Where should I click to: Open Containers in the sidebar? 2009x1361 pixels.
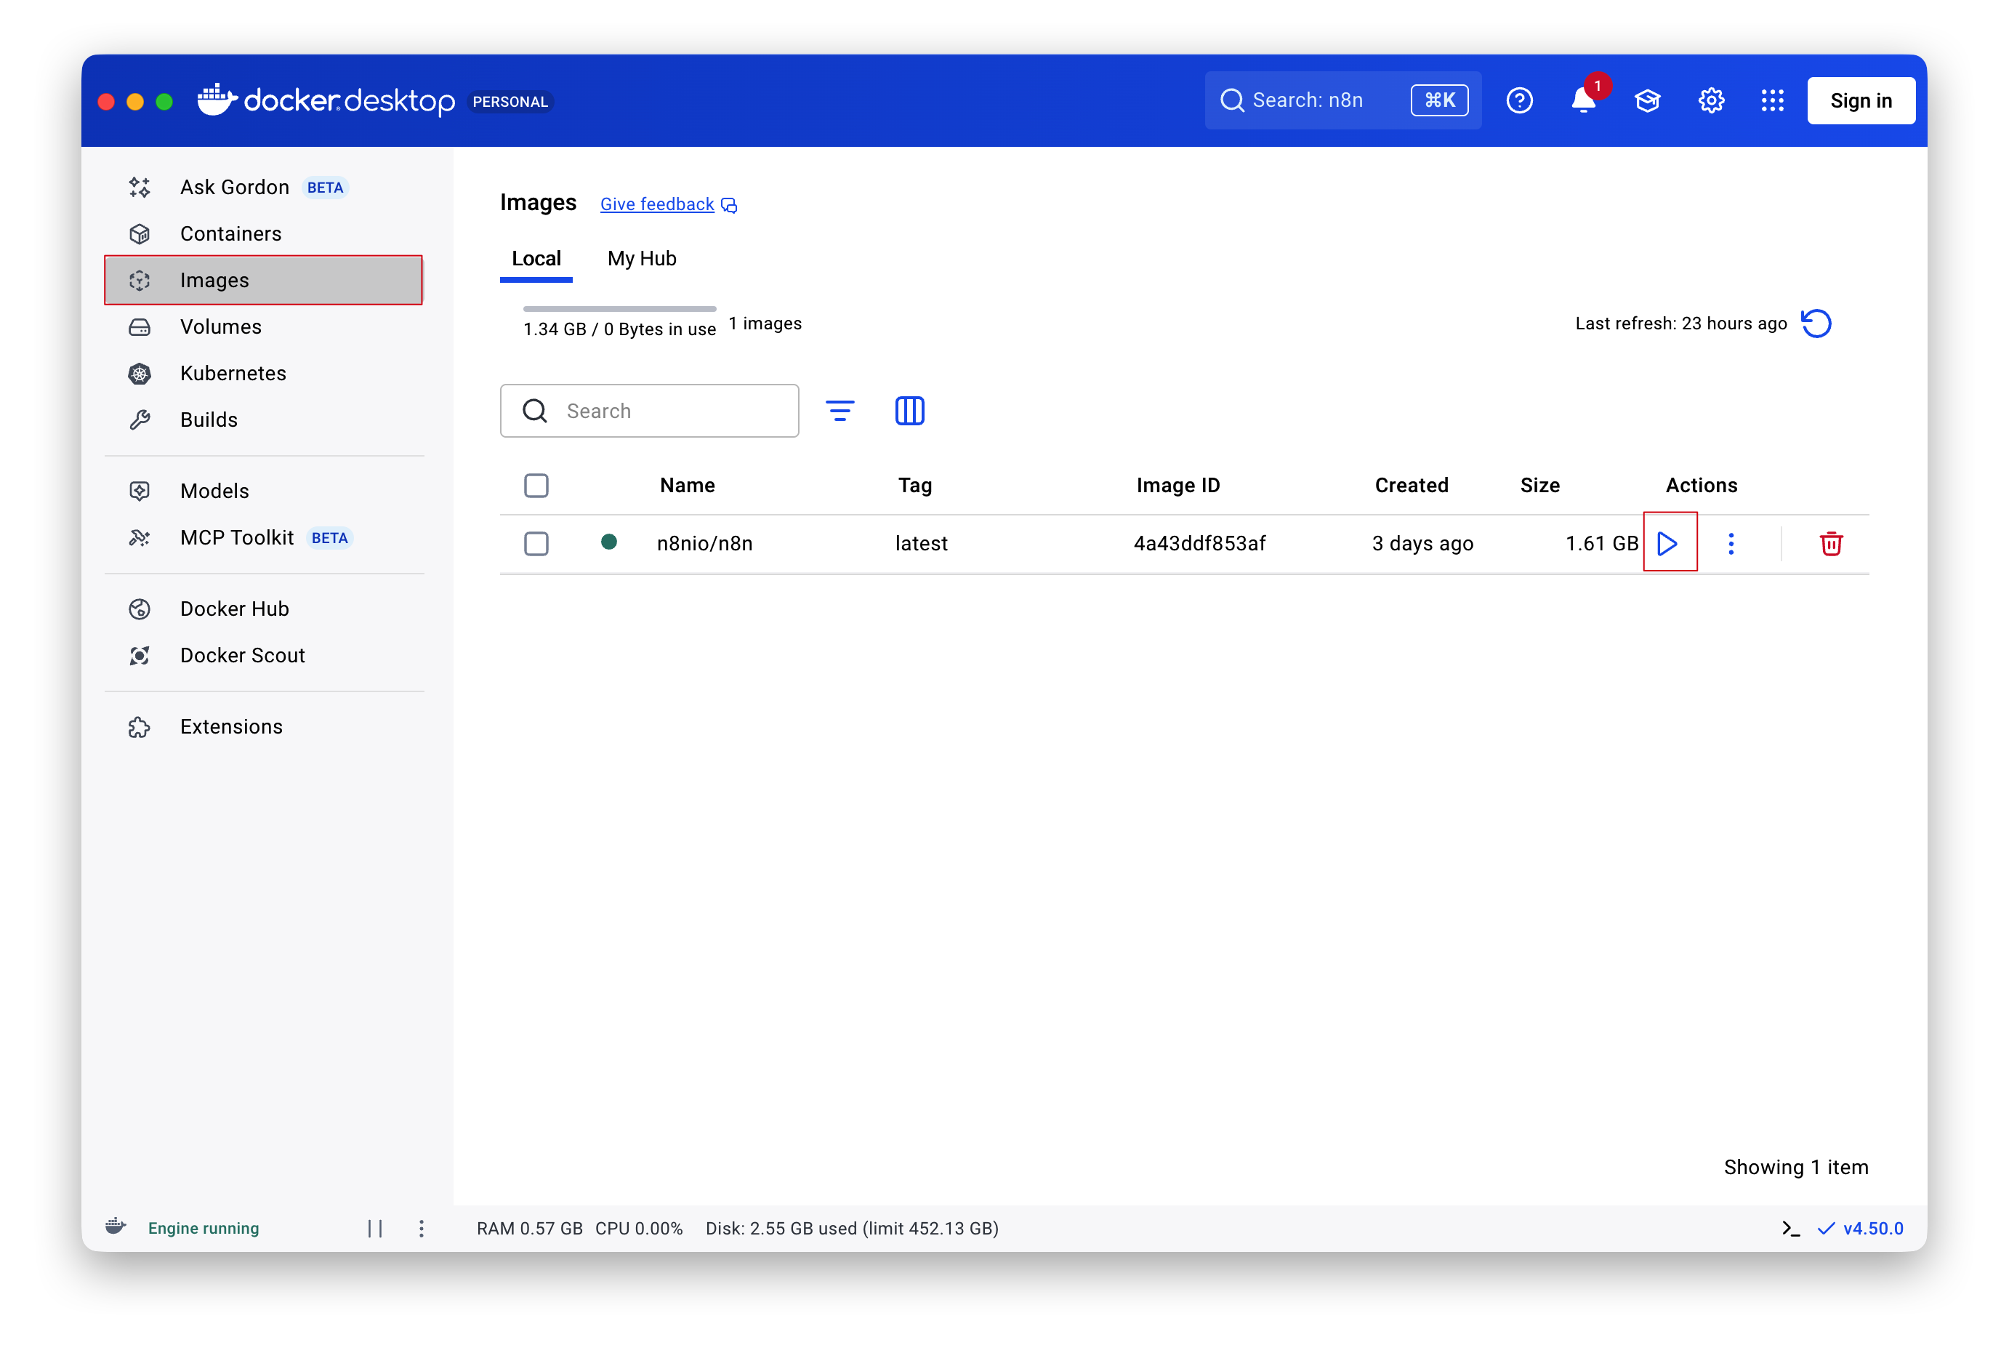(230, 233)
